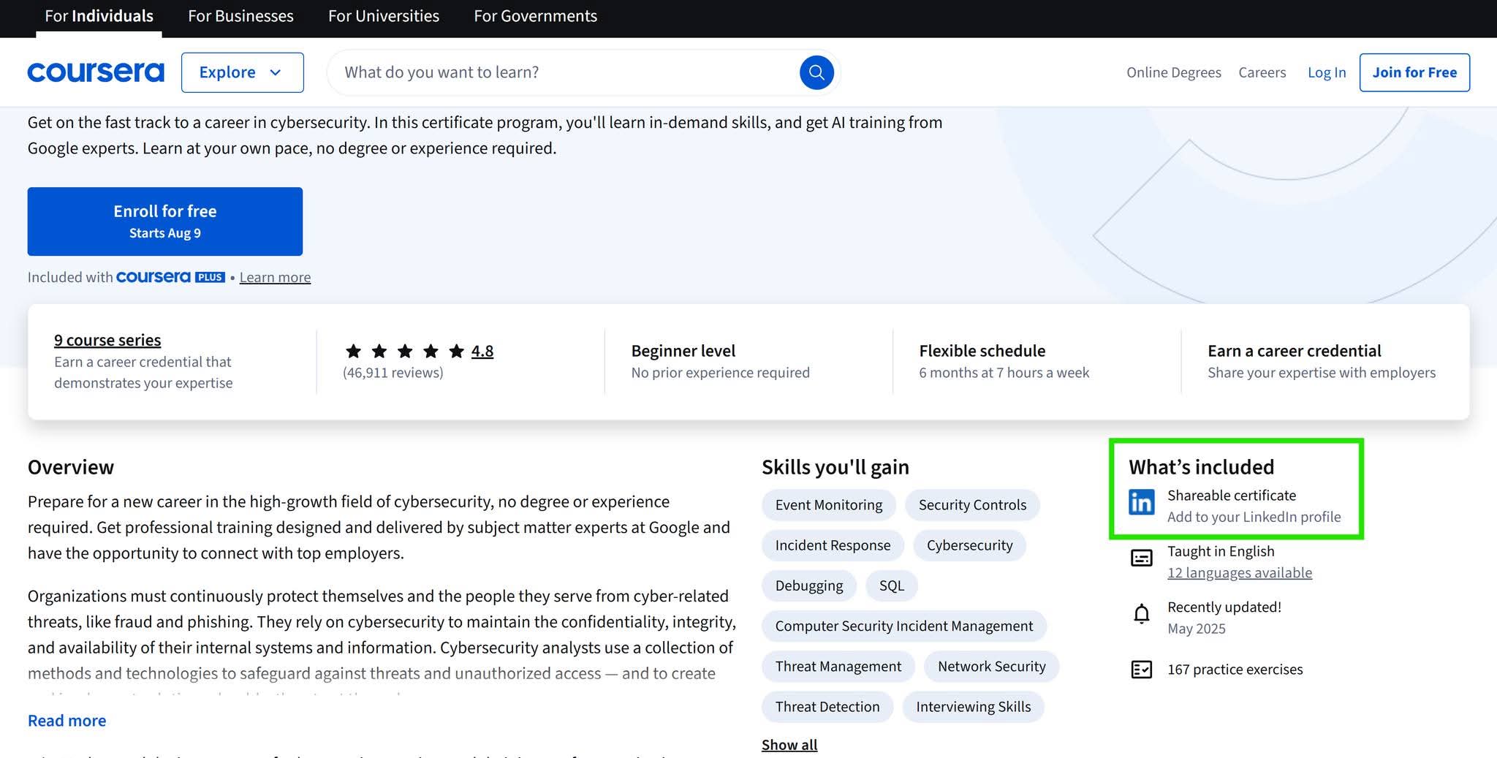This screenshot has height=758, width=1497.
Task: Click the LinkedIn shareable certificate icon
Action: pos(1141,502)
